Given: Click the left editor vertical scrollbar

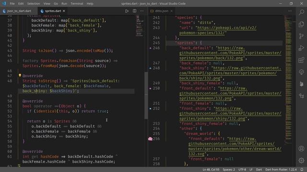Looking at the screenshot, I should click(x=146, y=96).
